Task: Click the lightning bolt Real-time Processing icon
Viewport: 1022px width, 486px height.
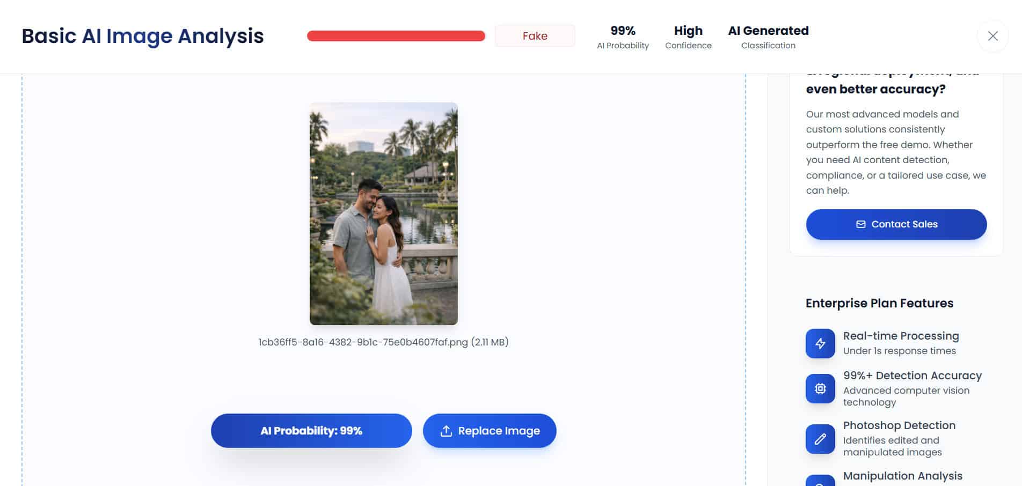Action: [820, 343]
